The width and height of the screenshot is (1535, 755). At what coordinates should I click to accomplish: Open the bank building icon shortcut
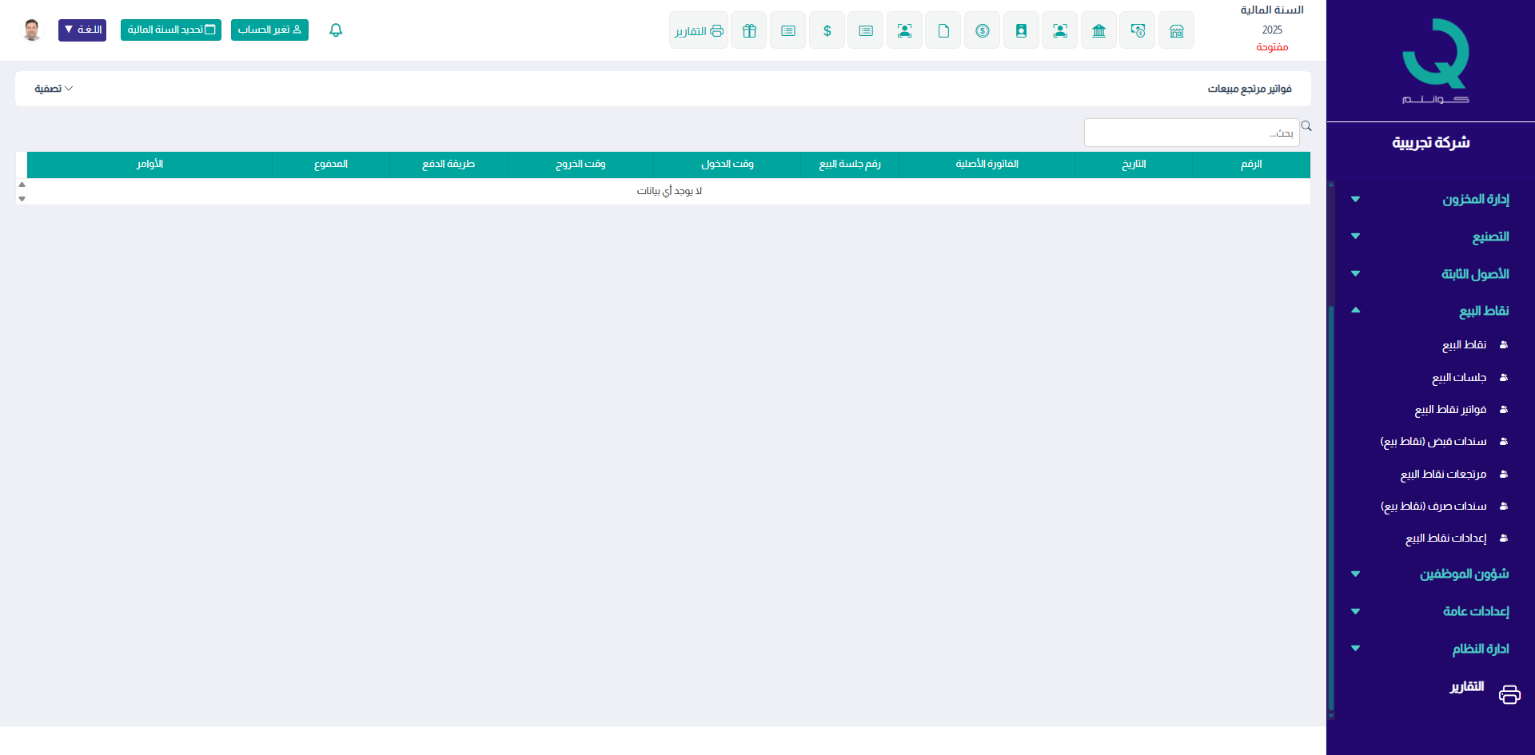tap(1098, 31)
